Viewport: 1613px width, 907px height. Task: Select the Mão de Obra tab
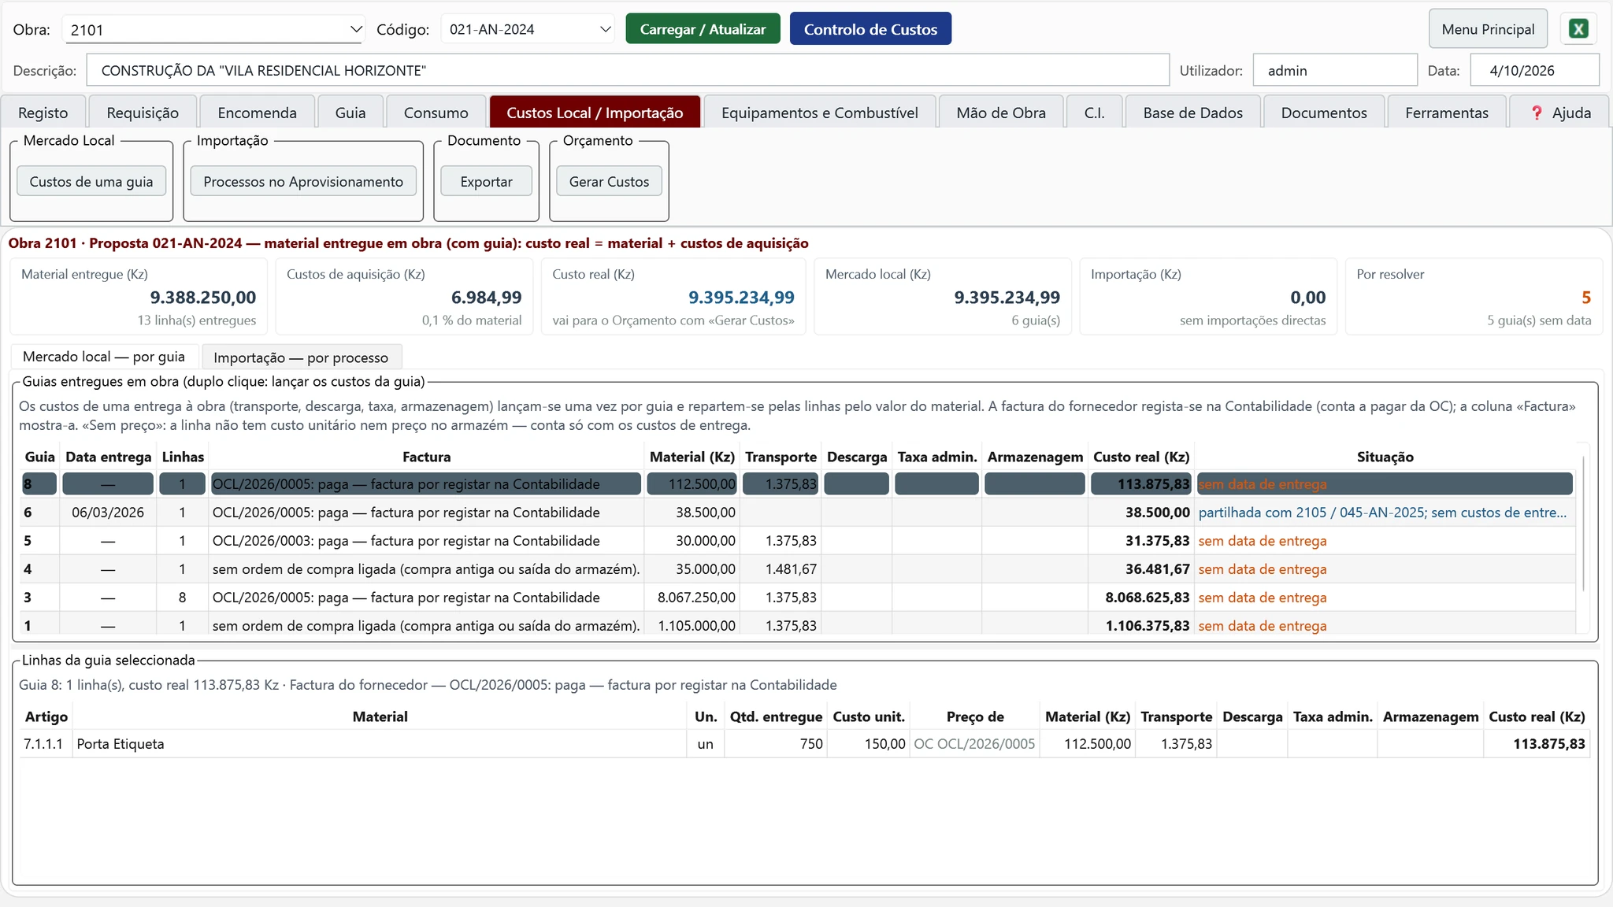[x=1001, y=113]
